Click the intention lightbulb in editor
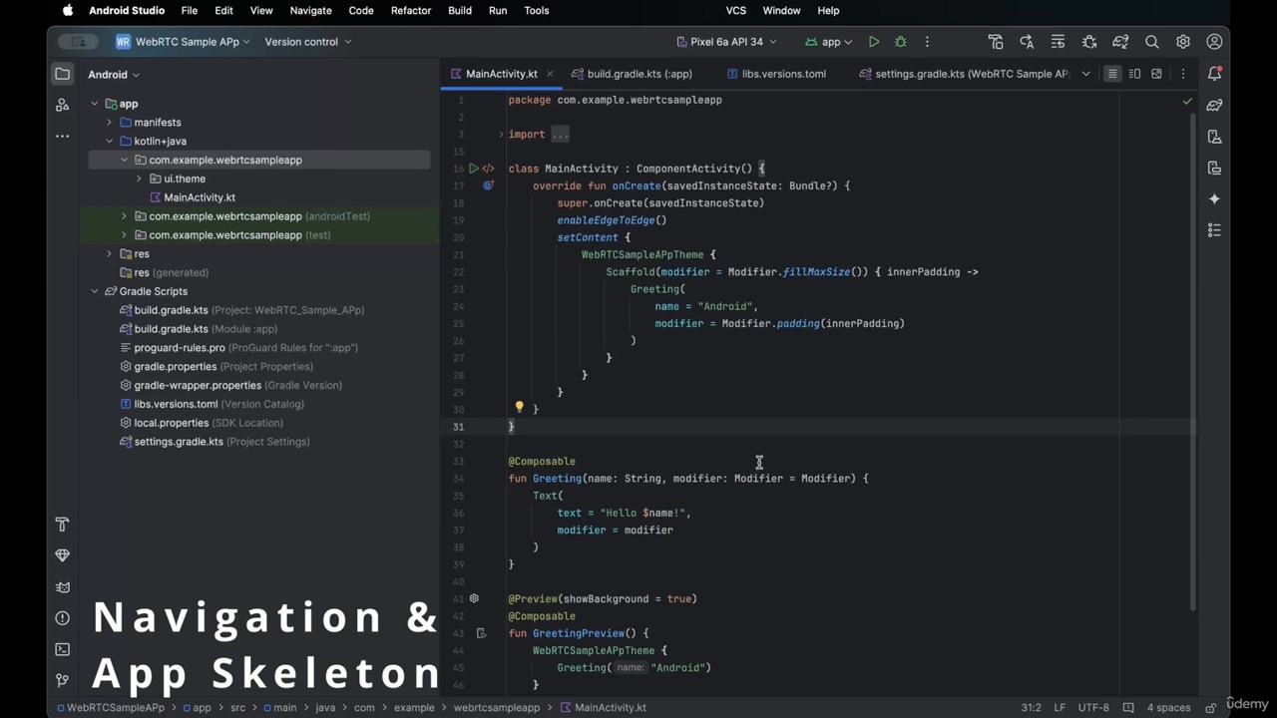Image resolution: width=1277 pixels, height=718 pixels. (519, 408)
